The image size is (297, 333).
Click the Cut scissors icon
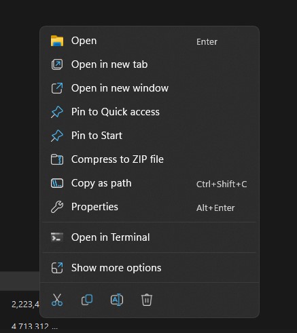(x=57, y=300)
